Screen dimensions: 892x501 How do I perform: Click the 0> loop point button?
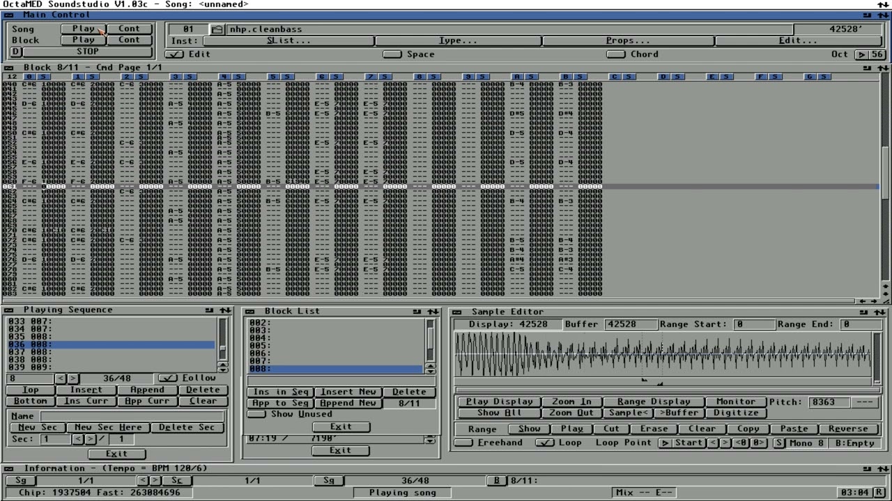point(758,443)
